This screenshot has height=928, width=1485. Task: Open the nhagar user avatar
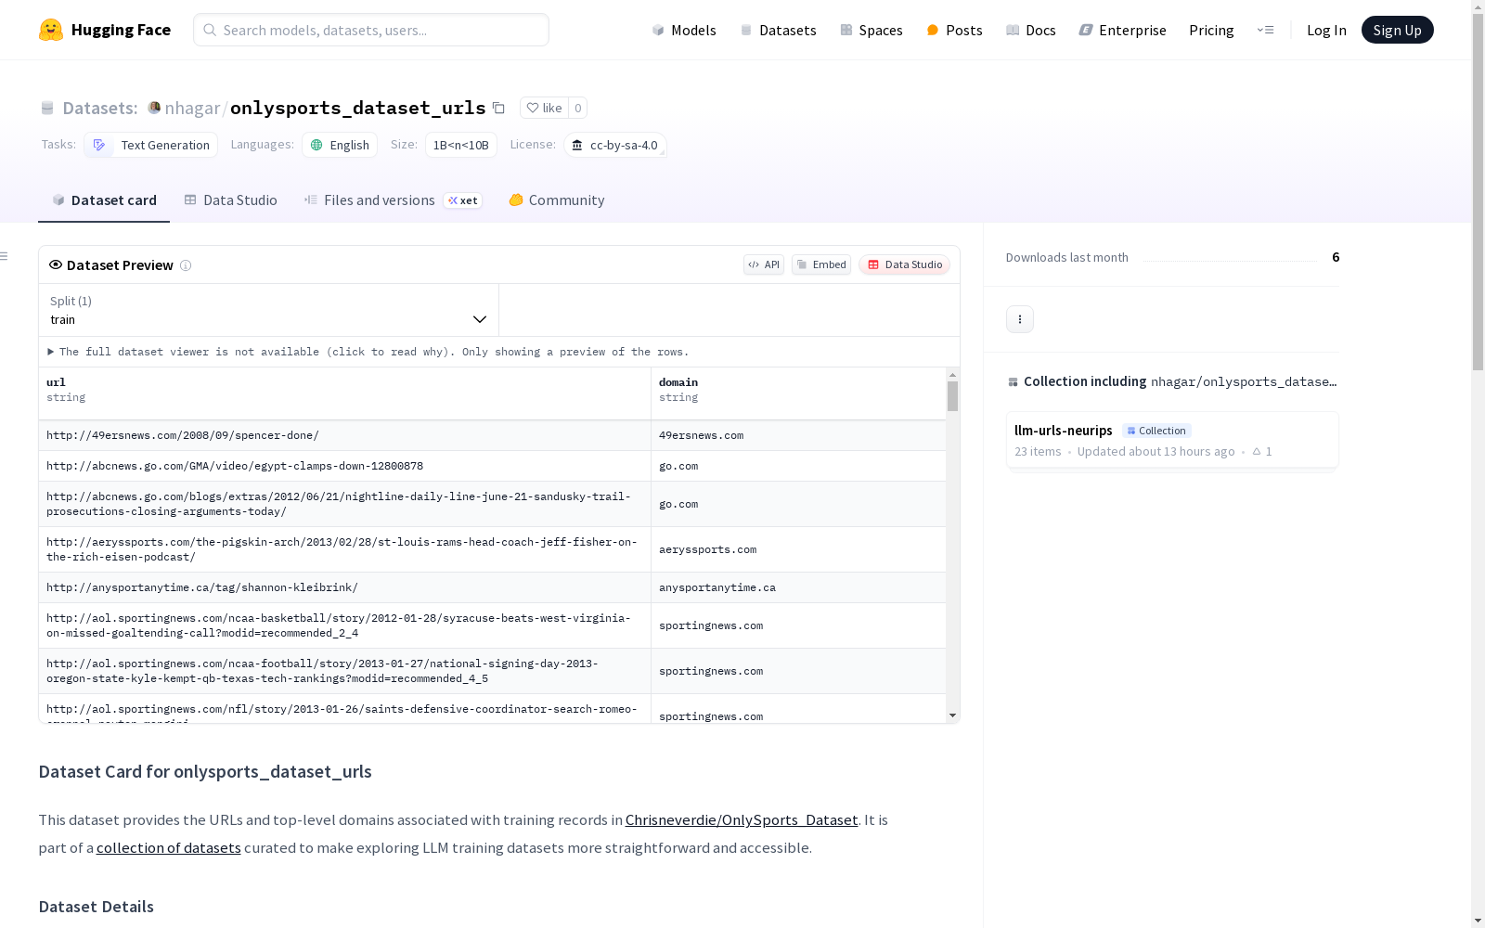pos(154,108)
